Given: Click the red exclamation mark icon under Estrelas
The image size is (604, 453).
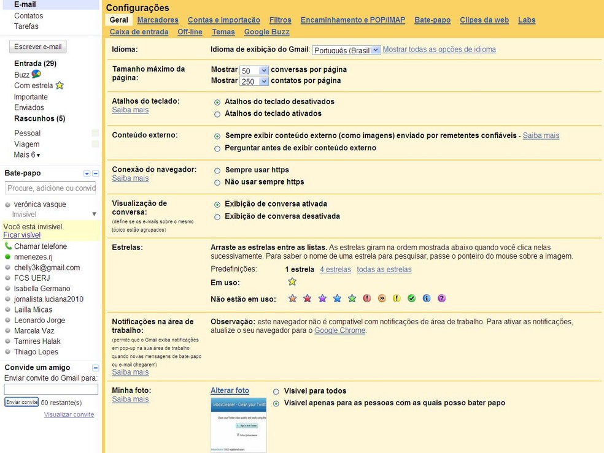Looking at the screenshot, I should coord(367,299).
